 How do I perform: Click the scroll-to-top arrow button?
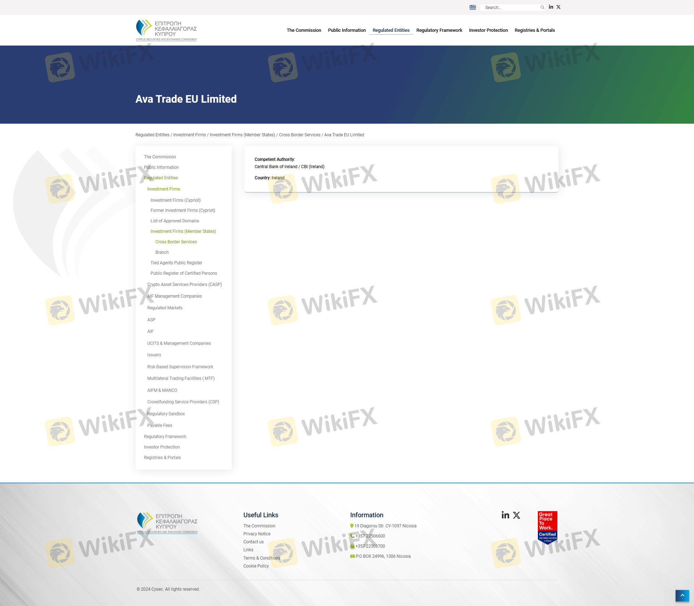[682, 596]
